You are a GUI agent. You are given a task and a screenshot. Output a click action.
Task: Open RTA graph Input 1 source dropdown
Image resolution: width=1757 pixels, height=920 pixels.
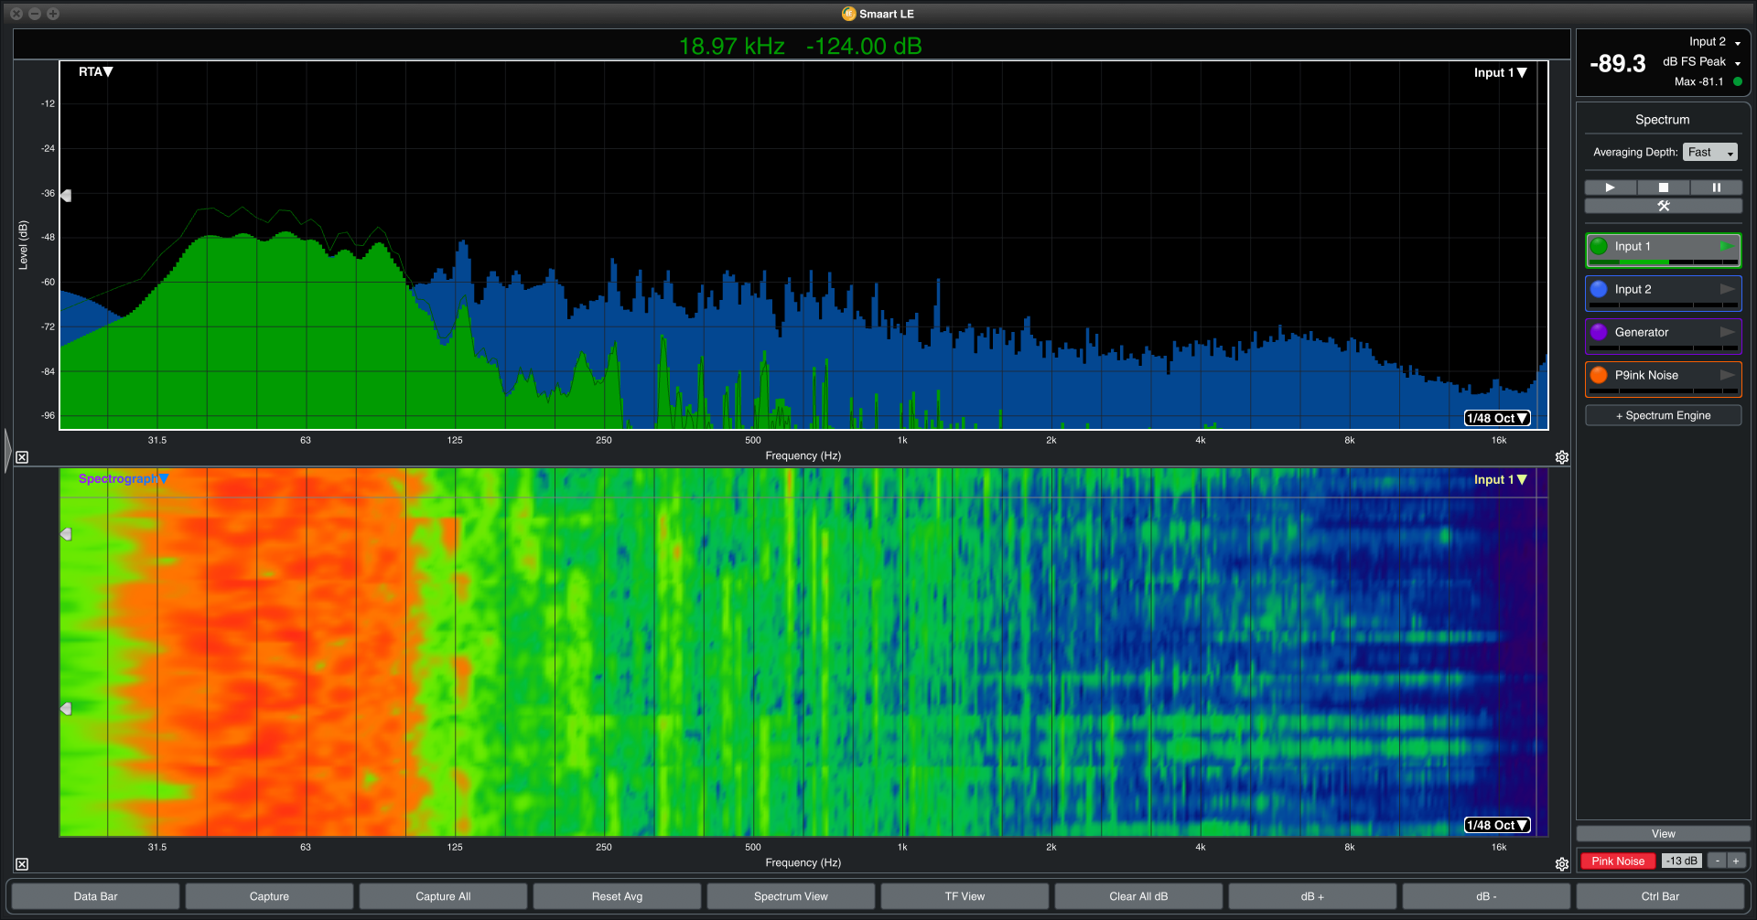point(1500,72)
